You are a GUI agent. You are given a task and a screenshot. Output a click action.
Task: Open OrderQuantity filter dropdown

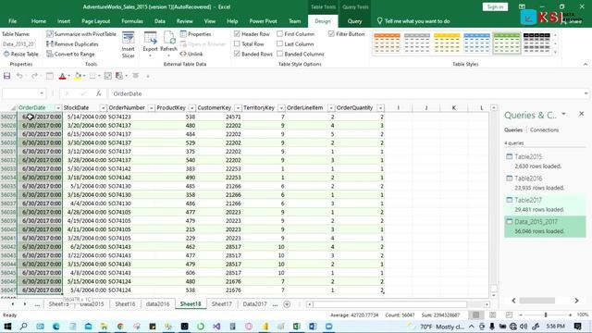[x=380, y=108]
